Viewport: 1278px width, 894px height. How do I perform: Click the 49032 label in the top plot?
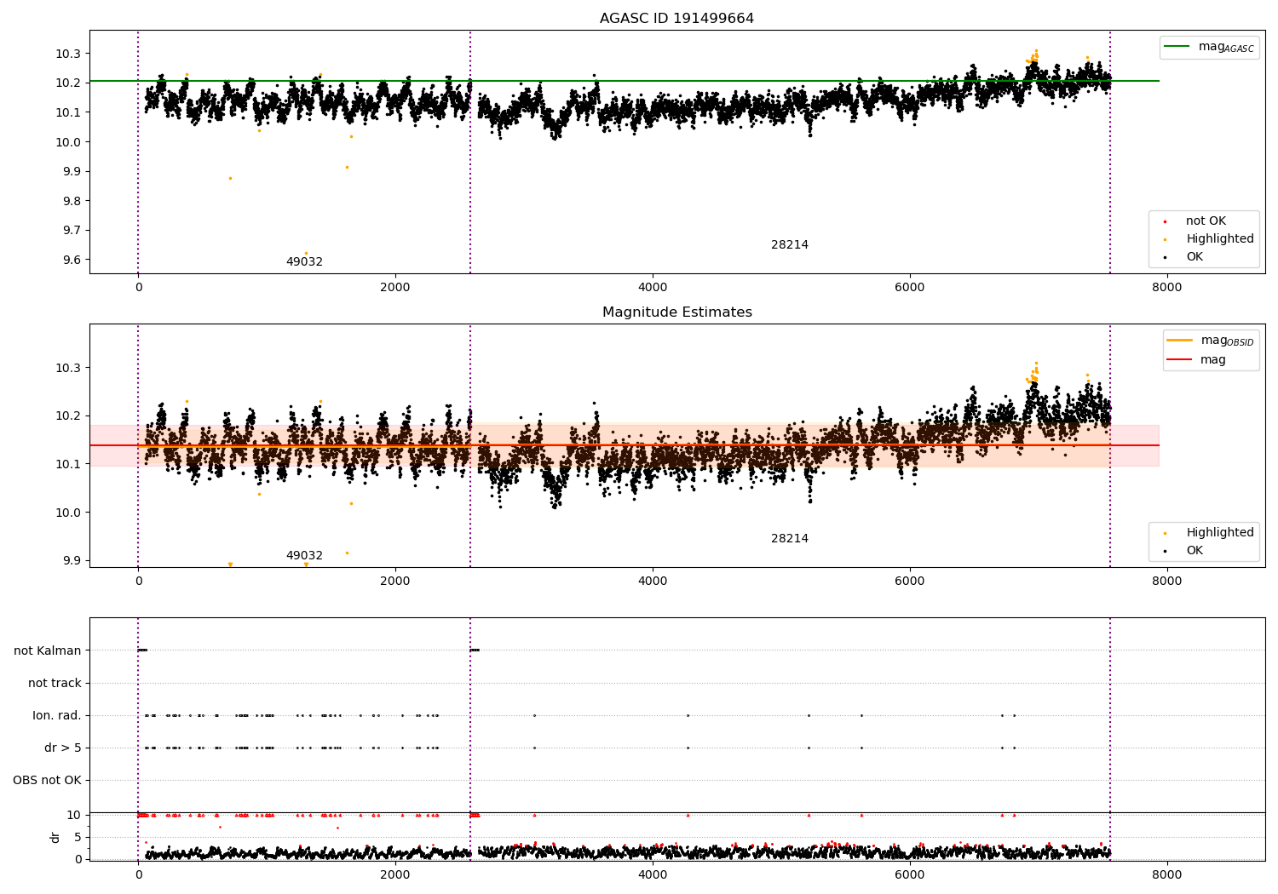(304, 262)
